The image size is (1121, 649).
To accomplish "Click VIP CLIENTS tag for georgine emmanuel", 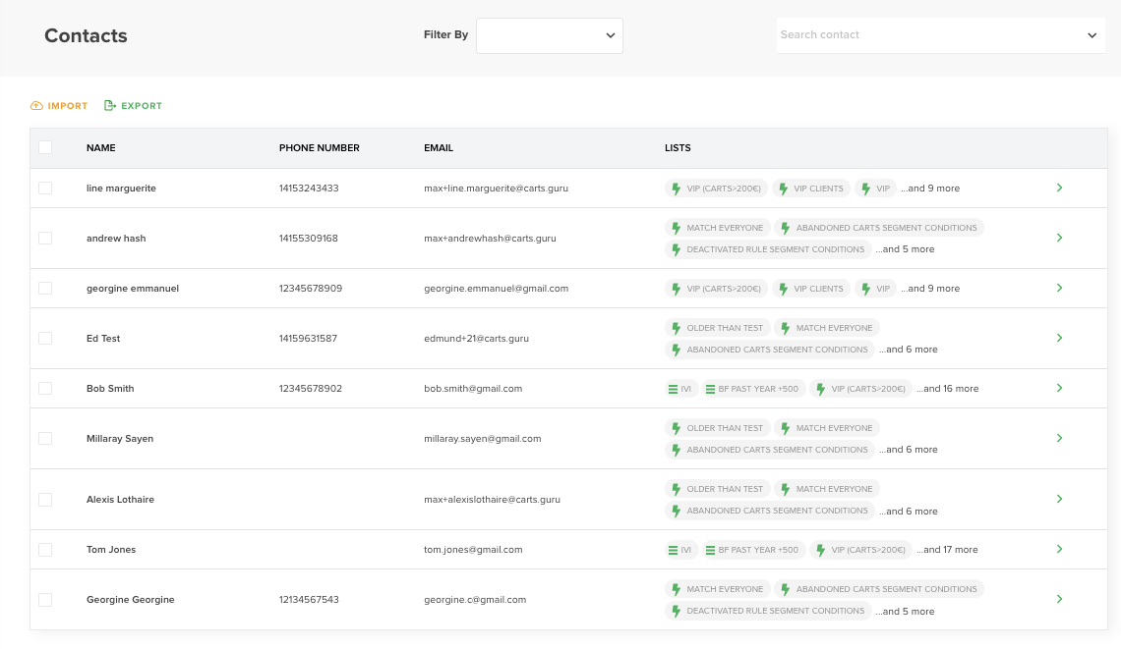I will pos(811,289).
